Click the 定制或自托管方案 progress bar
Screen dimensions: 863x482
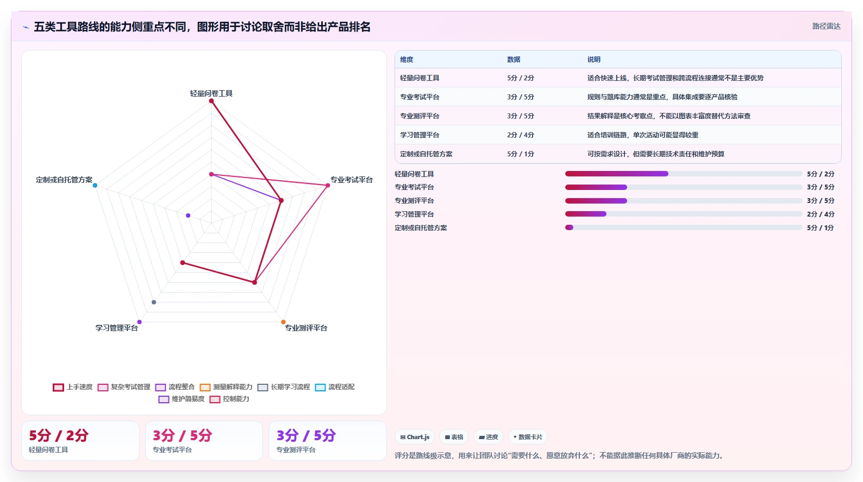click(x=684, y=227)
